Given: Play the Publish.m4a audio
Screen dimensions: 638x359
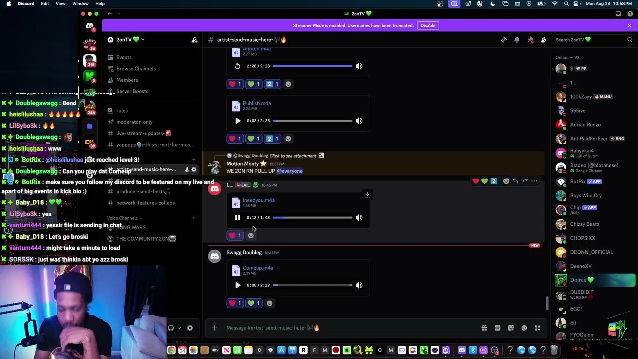Looking at the screenshot, I should (x=237, y=121).
